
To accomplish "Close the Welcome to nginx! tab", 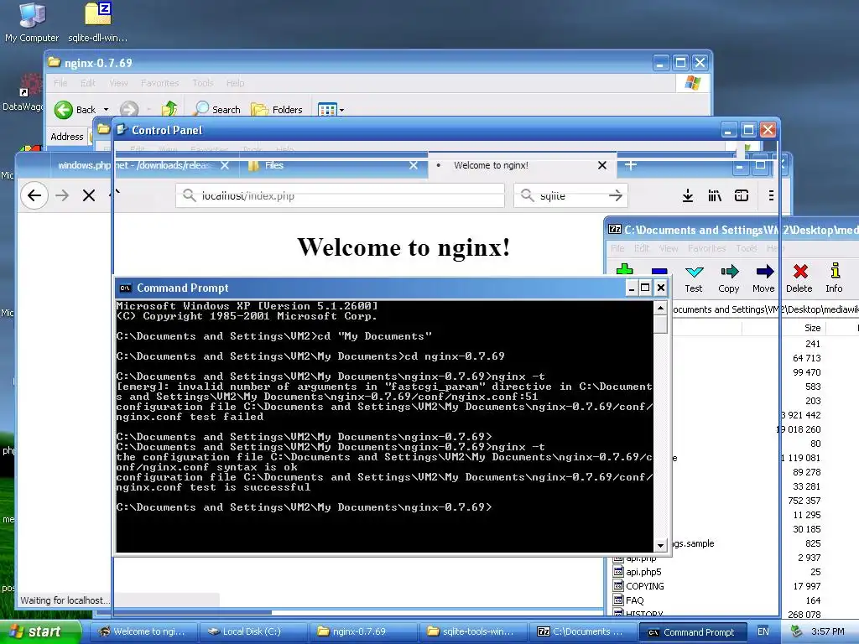I will pyautogui.click(x=602, y=165).
